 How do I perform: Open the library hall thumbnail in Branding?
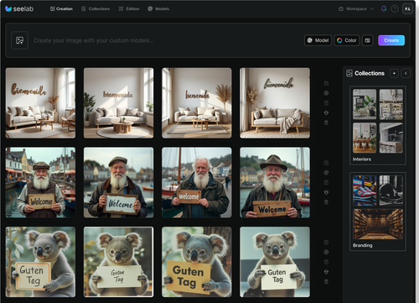[x=378, y=224]
